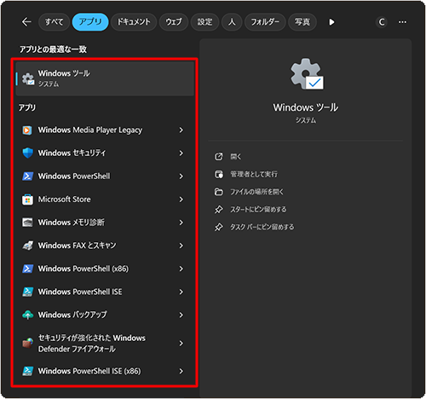Open the Windows バックアップ result
This screenshot has height=399, width=426.
point(72,315)
